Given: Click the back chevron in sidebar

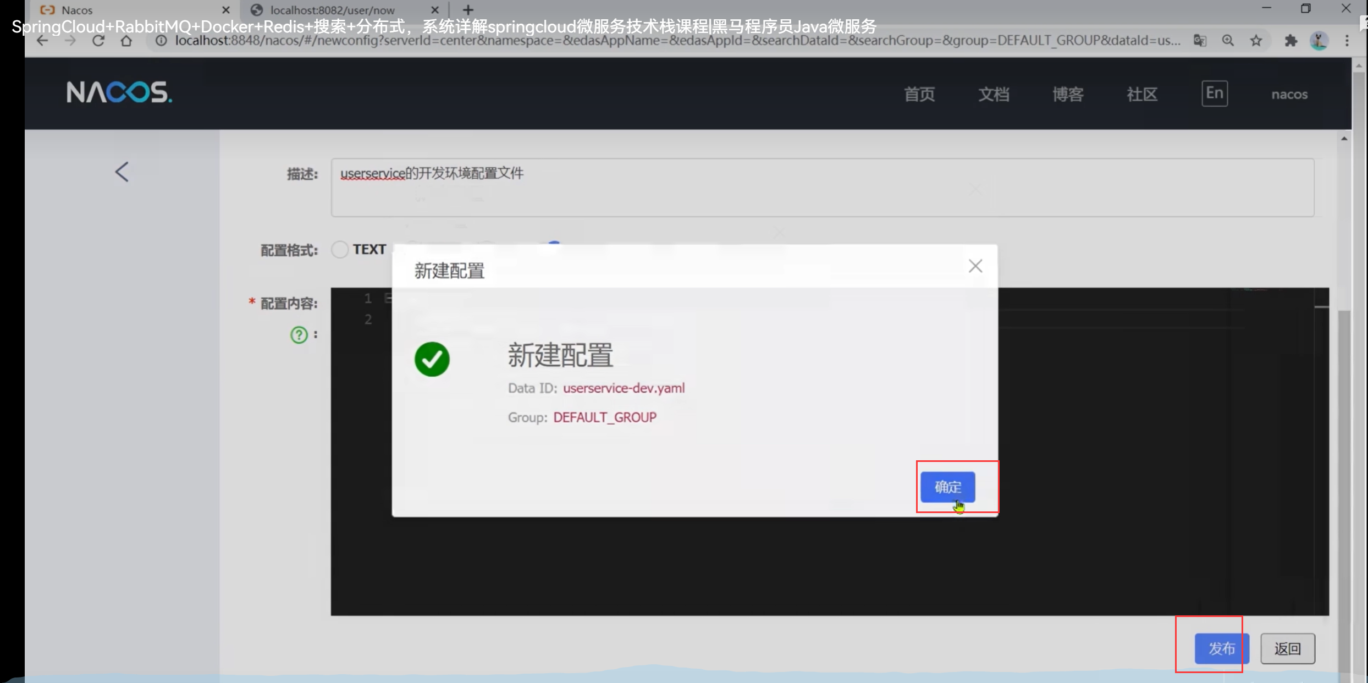Looking at the screenshot, I should (x=122, y=172).
